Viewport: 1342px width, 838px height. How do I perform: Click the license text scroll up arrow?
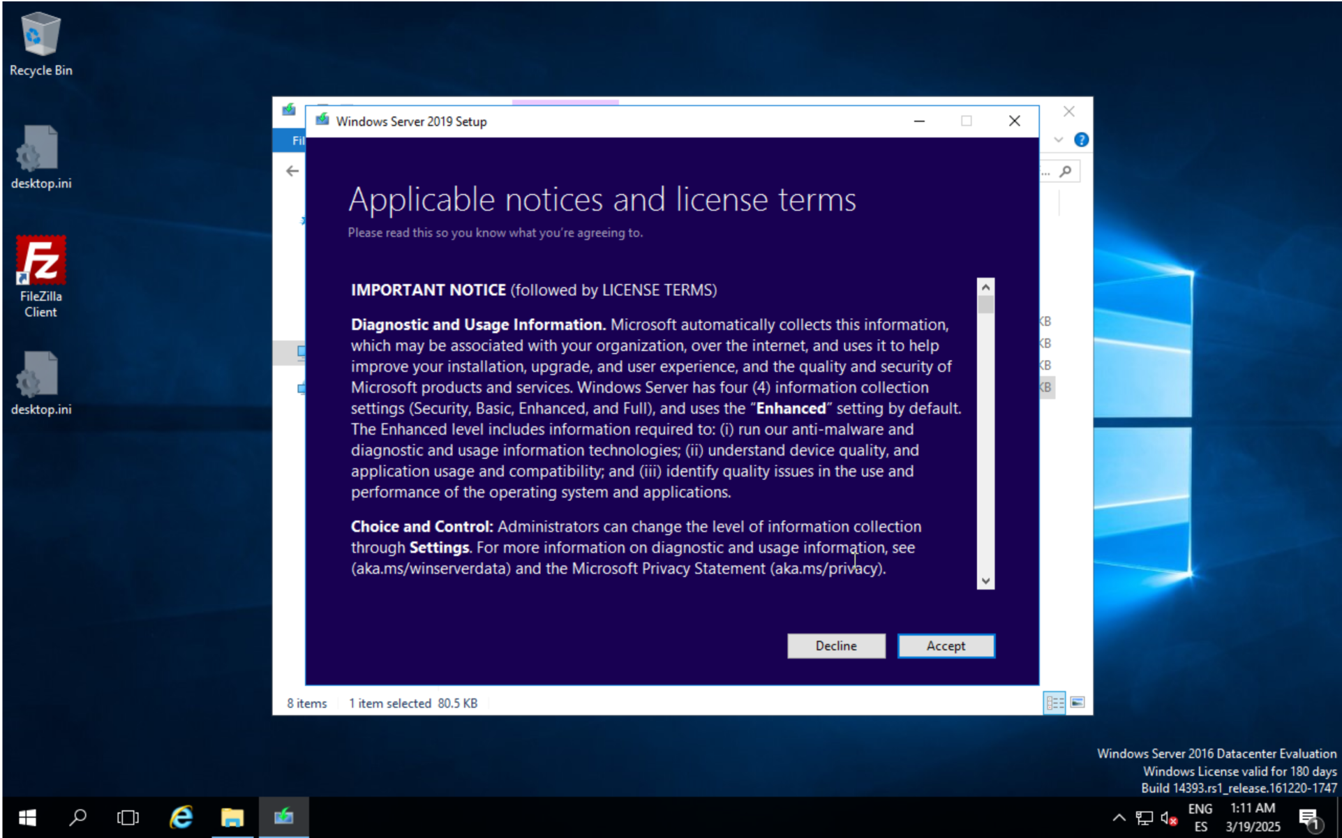point(985,287)
